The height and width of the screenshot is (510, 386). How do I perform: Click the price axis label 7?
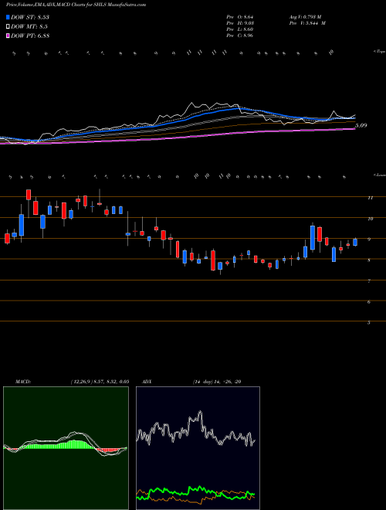369,281
